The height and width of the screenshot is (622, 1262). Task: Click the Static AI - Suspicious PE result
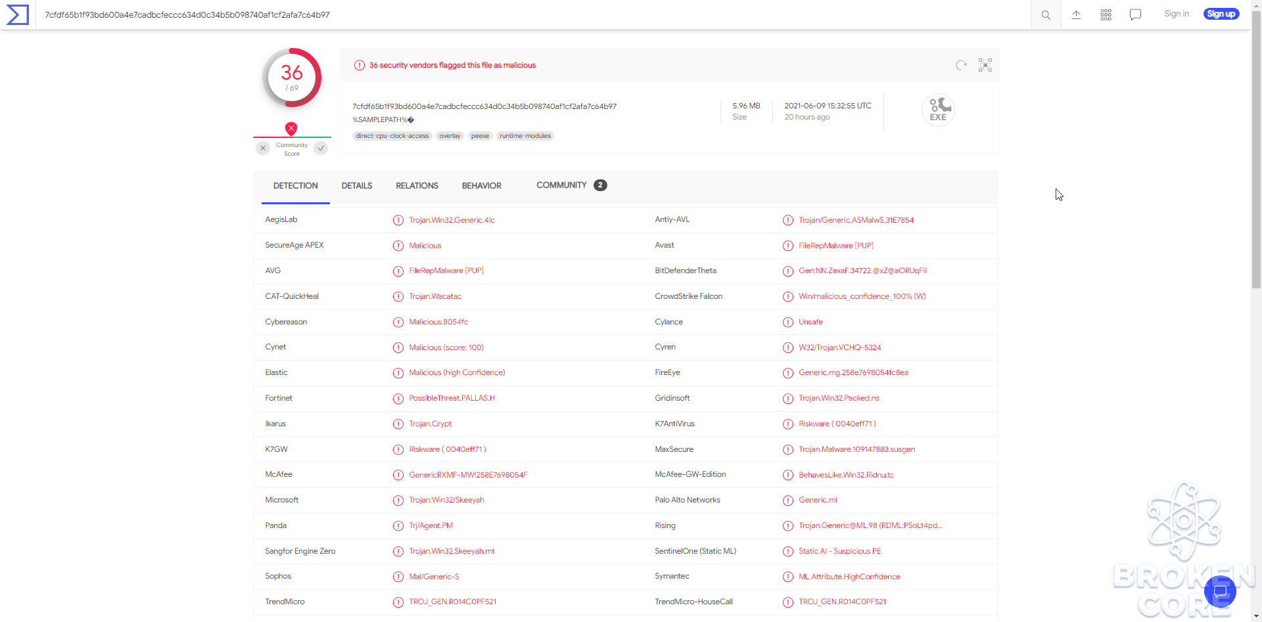(839, 551)
